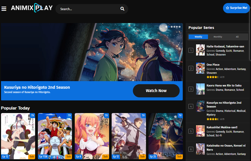Click One Piece sidebar thumbnail
The height and width of the screenshot is (161, 251).
200,68
